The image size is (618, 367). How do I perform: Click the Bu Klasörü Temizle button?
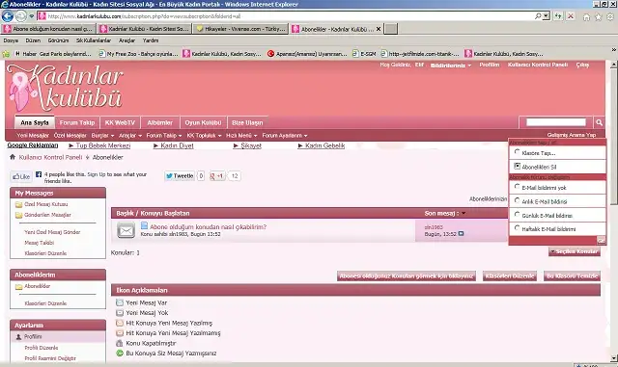coord(573,276)
